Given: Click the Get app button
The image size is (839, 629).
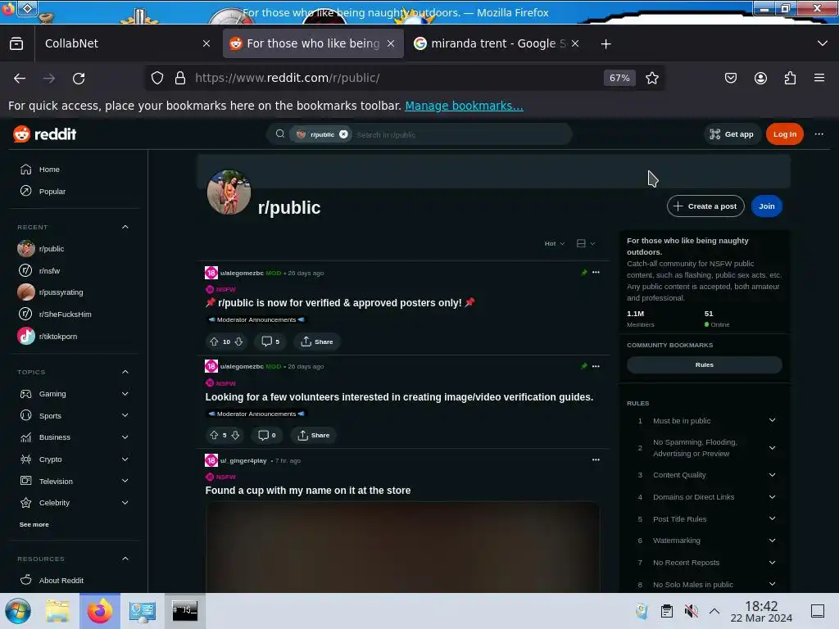Looking at the screenshot, I should [732, 134].
